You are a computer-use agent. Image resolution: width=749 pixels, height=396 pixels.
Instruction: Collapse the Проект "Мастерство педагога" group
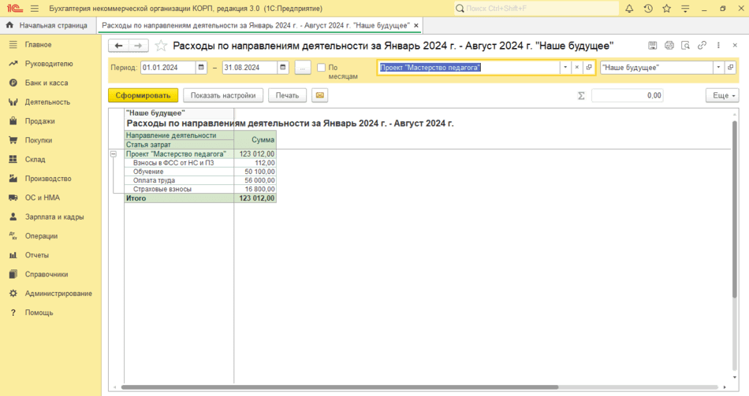[x=113, y=154]
